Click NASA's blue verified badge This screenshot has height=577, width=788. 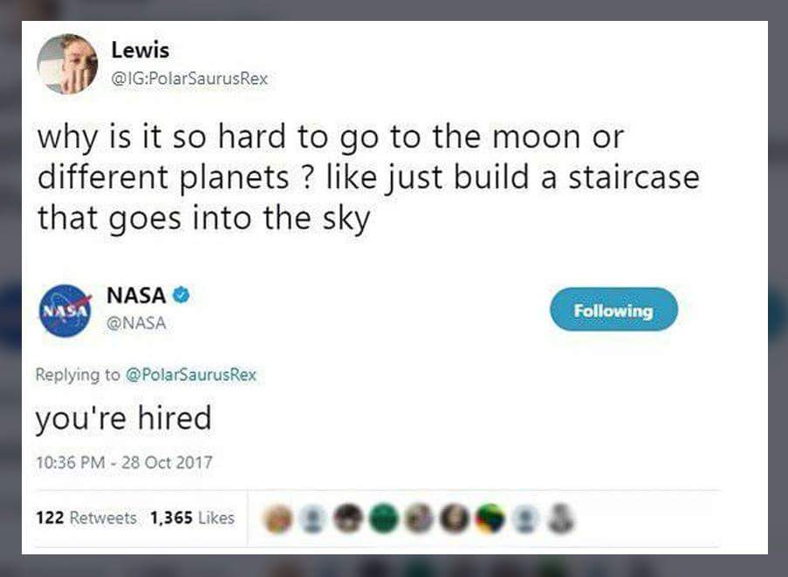[x=182, y=295]
